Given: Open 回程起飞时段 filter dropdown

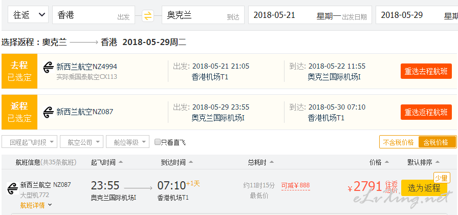Looking at the screenshot, I should coord(29,142).
